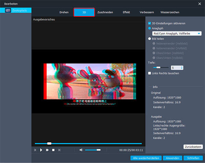
Task: Play the video preview
Action: [x=41, y=150]
